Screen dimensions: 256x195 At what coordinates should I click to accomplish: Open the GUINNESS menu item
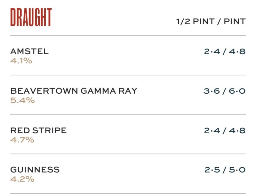[35, 170]
